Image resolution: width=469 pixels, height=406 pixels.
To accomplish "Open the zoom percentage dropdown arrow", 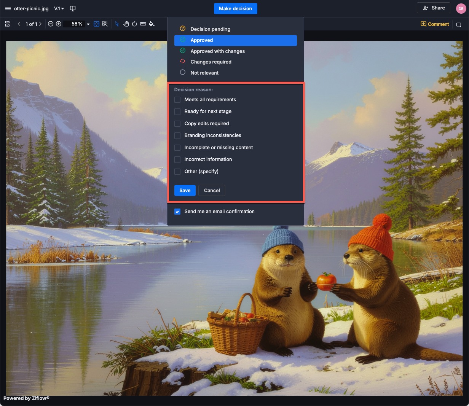I will [x=88, y=24].
